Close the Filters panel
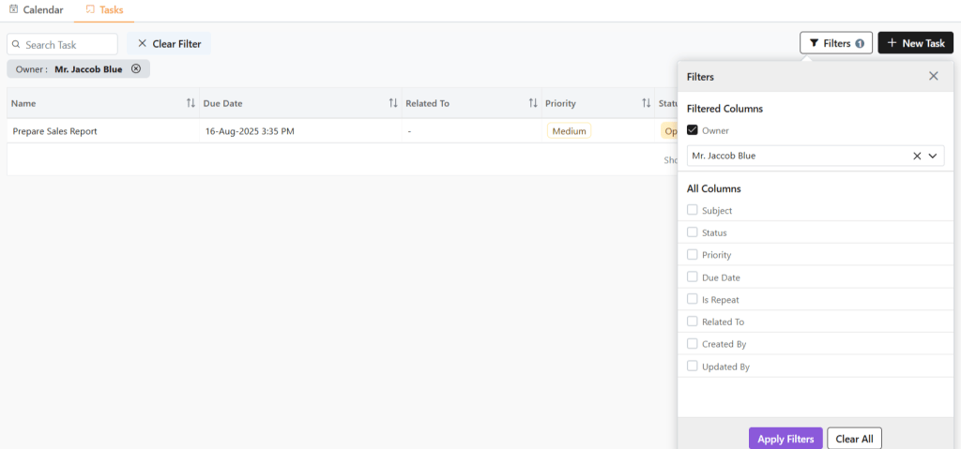 933,76
